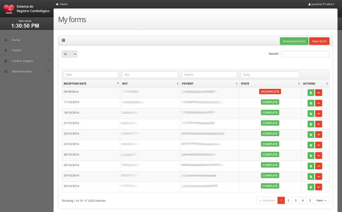Screen dimensions: 342x212
Task: Open paciente Prueba user menu
Action: tap(321, 4)
